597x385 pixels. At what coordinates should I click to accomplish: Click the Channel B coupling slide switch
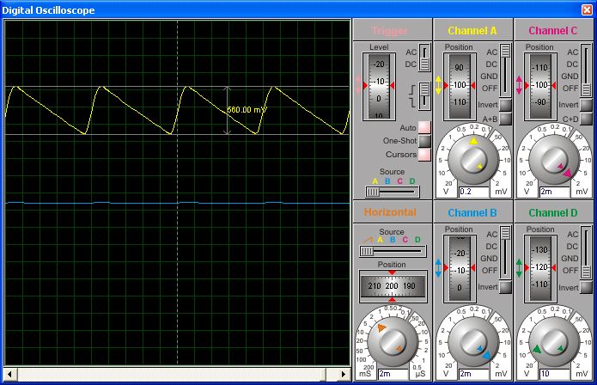[505, 252]
